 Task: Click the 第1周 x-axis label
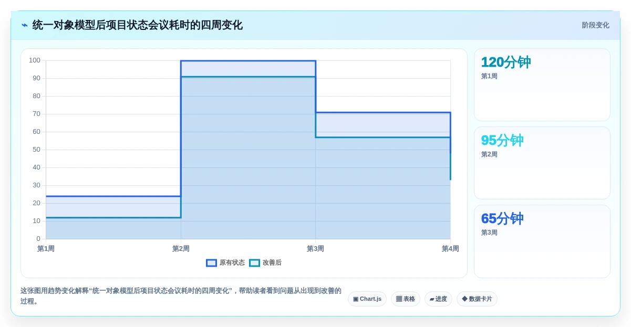(46, 249)
